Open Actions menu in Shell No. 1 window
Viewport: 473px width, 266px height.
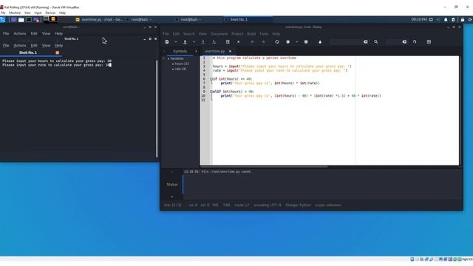[20, 46]
